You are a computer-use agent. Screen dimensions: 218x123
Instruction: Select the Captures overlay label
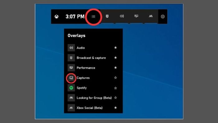pyautogui.click(x=83, y=78)
